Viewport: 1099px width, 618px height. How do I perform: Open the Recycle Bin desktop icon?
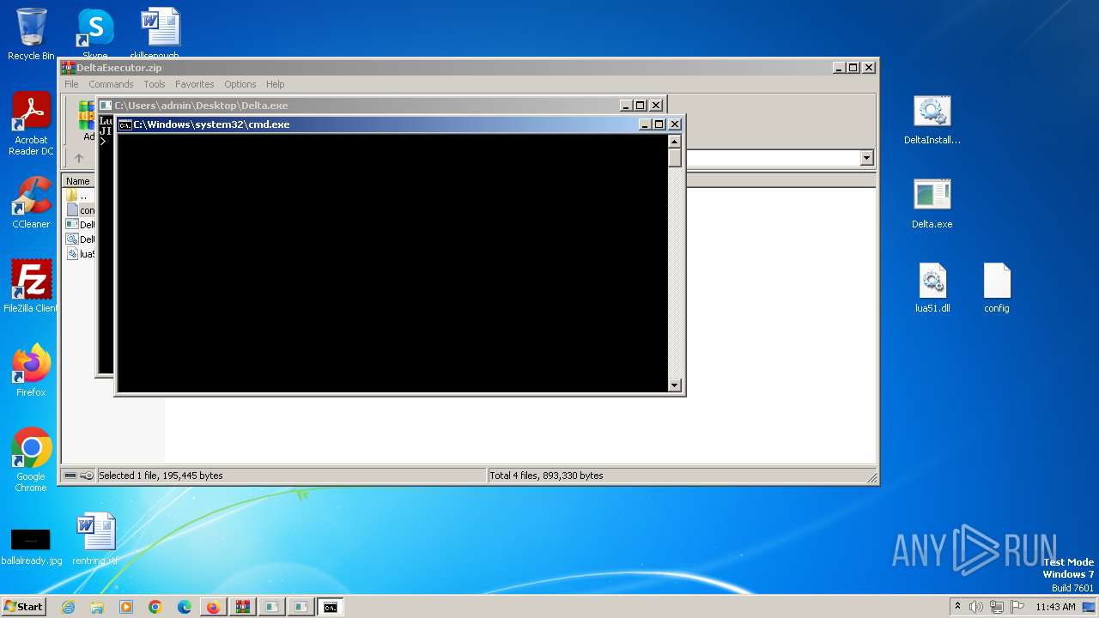click(31, 34)
